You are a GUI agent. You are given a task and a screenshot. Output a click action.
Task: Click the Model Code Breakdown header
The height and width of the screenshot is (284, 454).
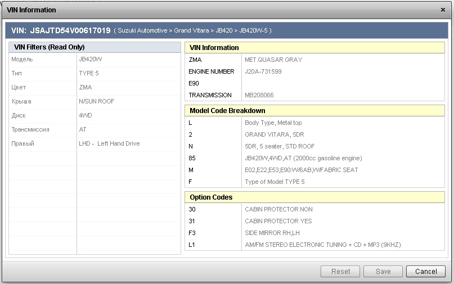pos(314,111)
